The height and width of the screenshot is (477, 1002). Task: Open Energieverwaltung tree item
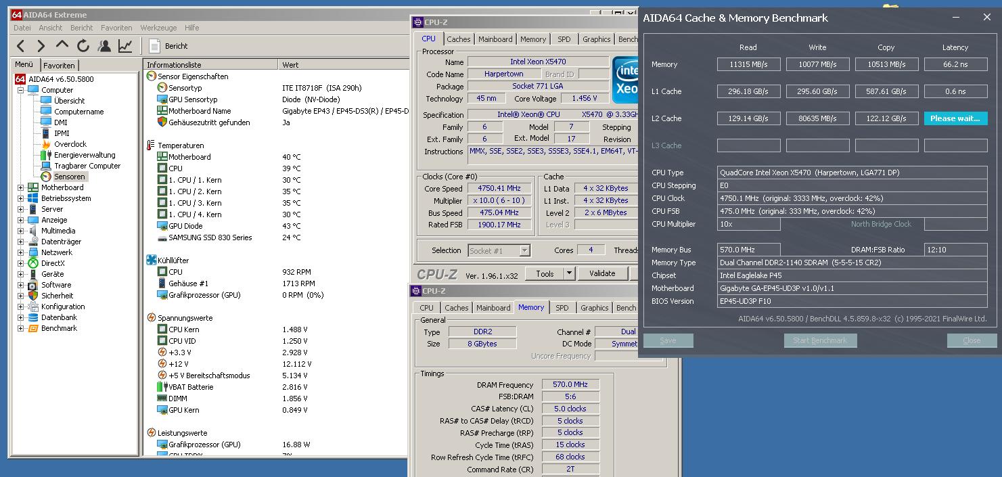tap(85, 155)
